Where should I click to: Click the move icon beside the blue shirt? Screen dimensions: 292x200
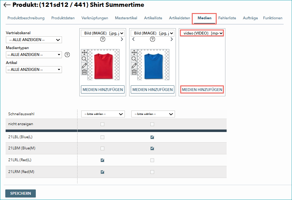tap(134, 52)
